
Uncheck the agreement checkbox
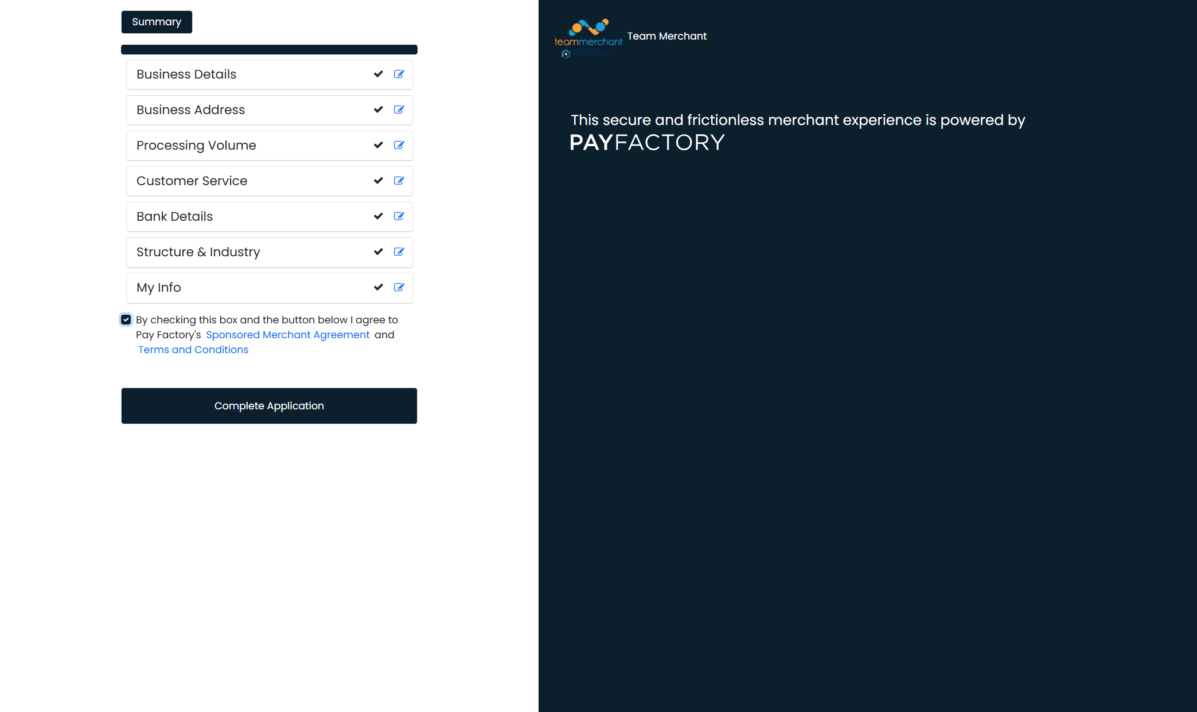126,319
